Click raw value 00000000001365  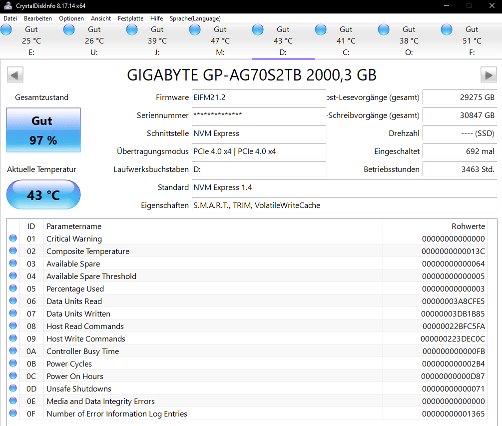click(x=453, y=414)
